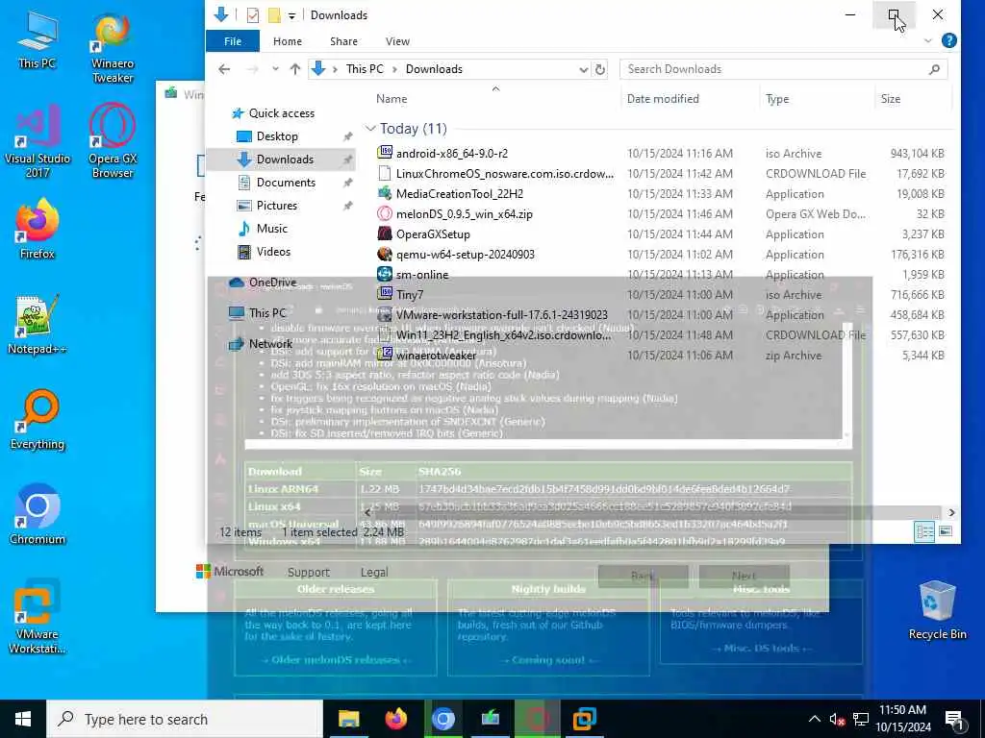Go back with the Back arrow
The width and height of the screenshot is (985, 738).
(x=224, y=69)
